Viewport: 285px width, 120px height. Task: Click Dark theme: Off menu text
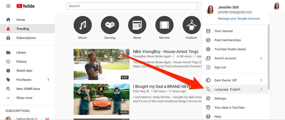[x=225, y=80]
